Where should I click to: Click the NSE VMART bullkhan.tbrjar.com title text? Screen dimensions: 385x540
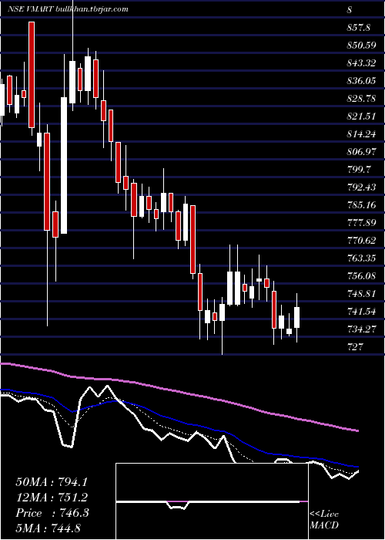click(x=68, y=9)
